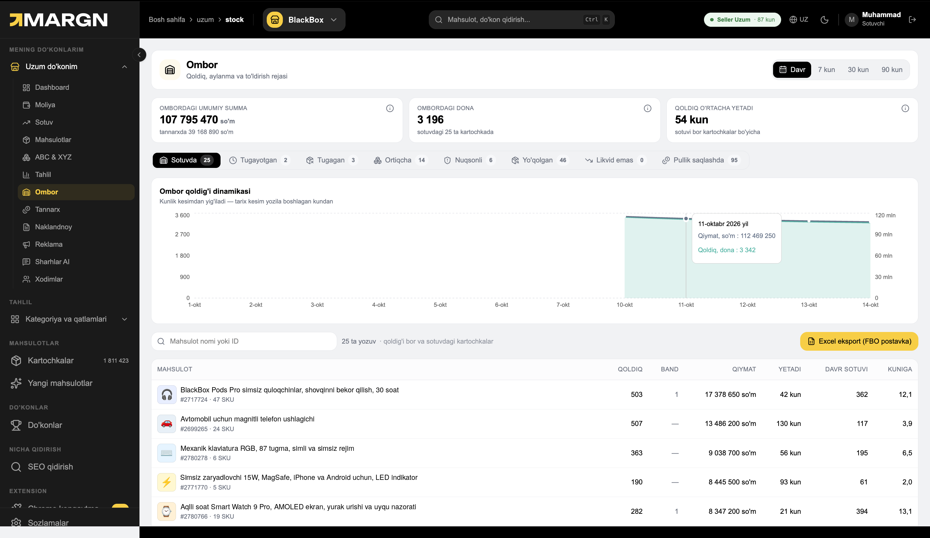Select the 7 kun period

[x=826, y=70]
